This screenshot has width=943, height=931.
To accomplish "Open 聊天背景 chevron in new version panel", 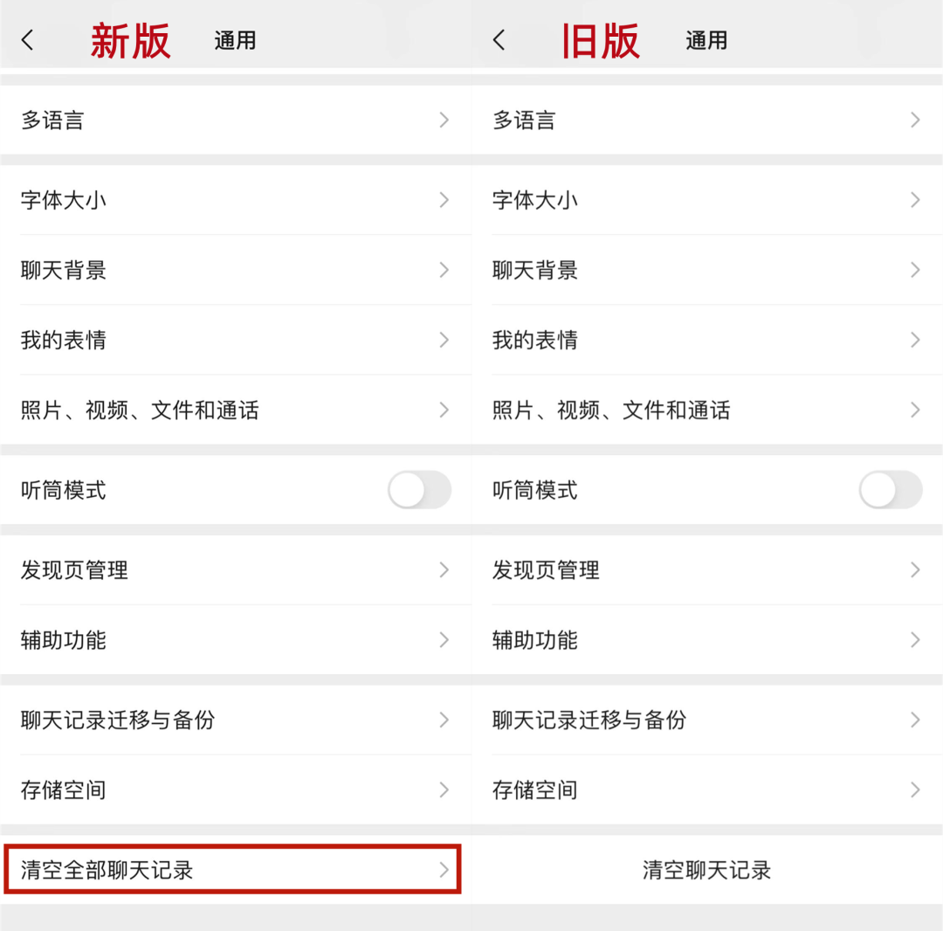I will (x=444, y=270).
